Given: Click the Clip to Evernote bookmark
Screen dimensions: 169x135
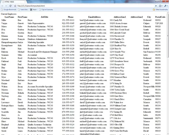Looking at the screenshot, I should [46, 9].
